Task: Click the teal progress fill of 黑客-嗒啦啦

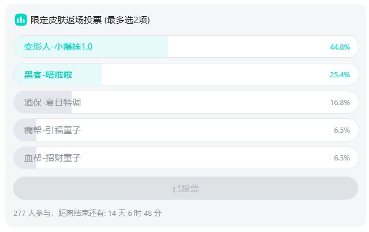Action: (57, 74)
